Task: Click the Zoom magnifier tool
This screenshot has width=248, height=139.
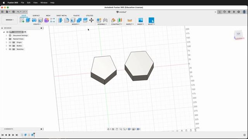Action: 121,129
